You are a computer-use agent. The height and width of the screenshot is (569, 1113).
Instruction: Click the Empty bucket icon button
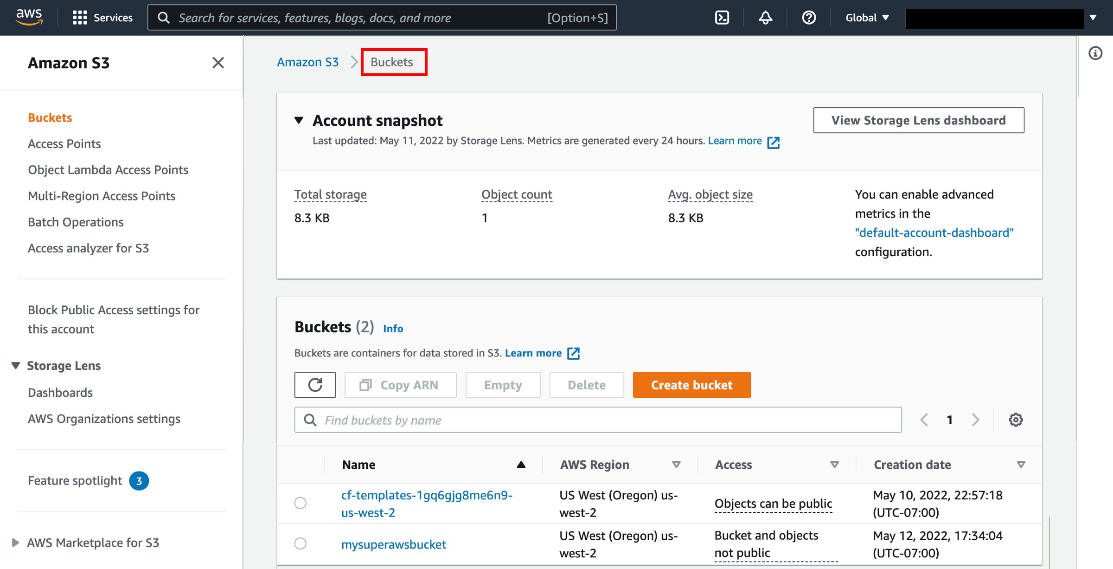(503, 385)
